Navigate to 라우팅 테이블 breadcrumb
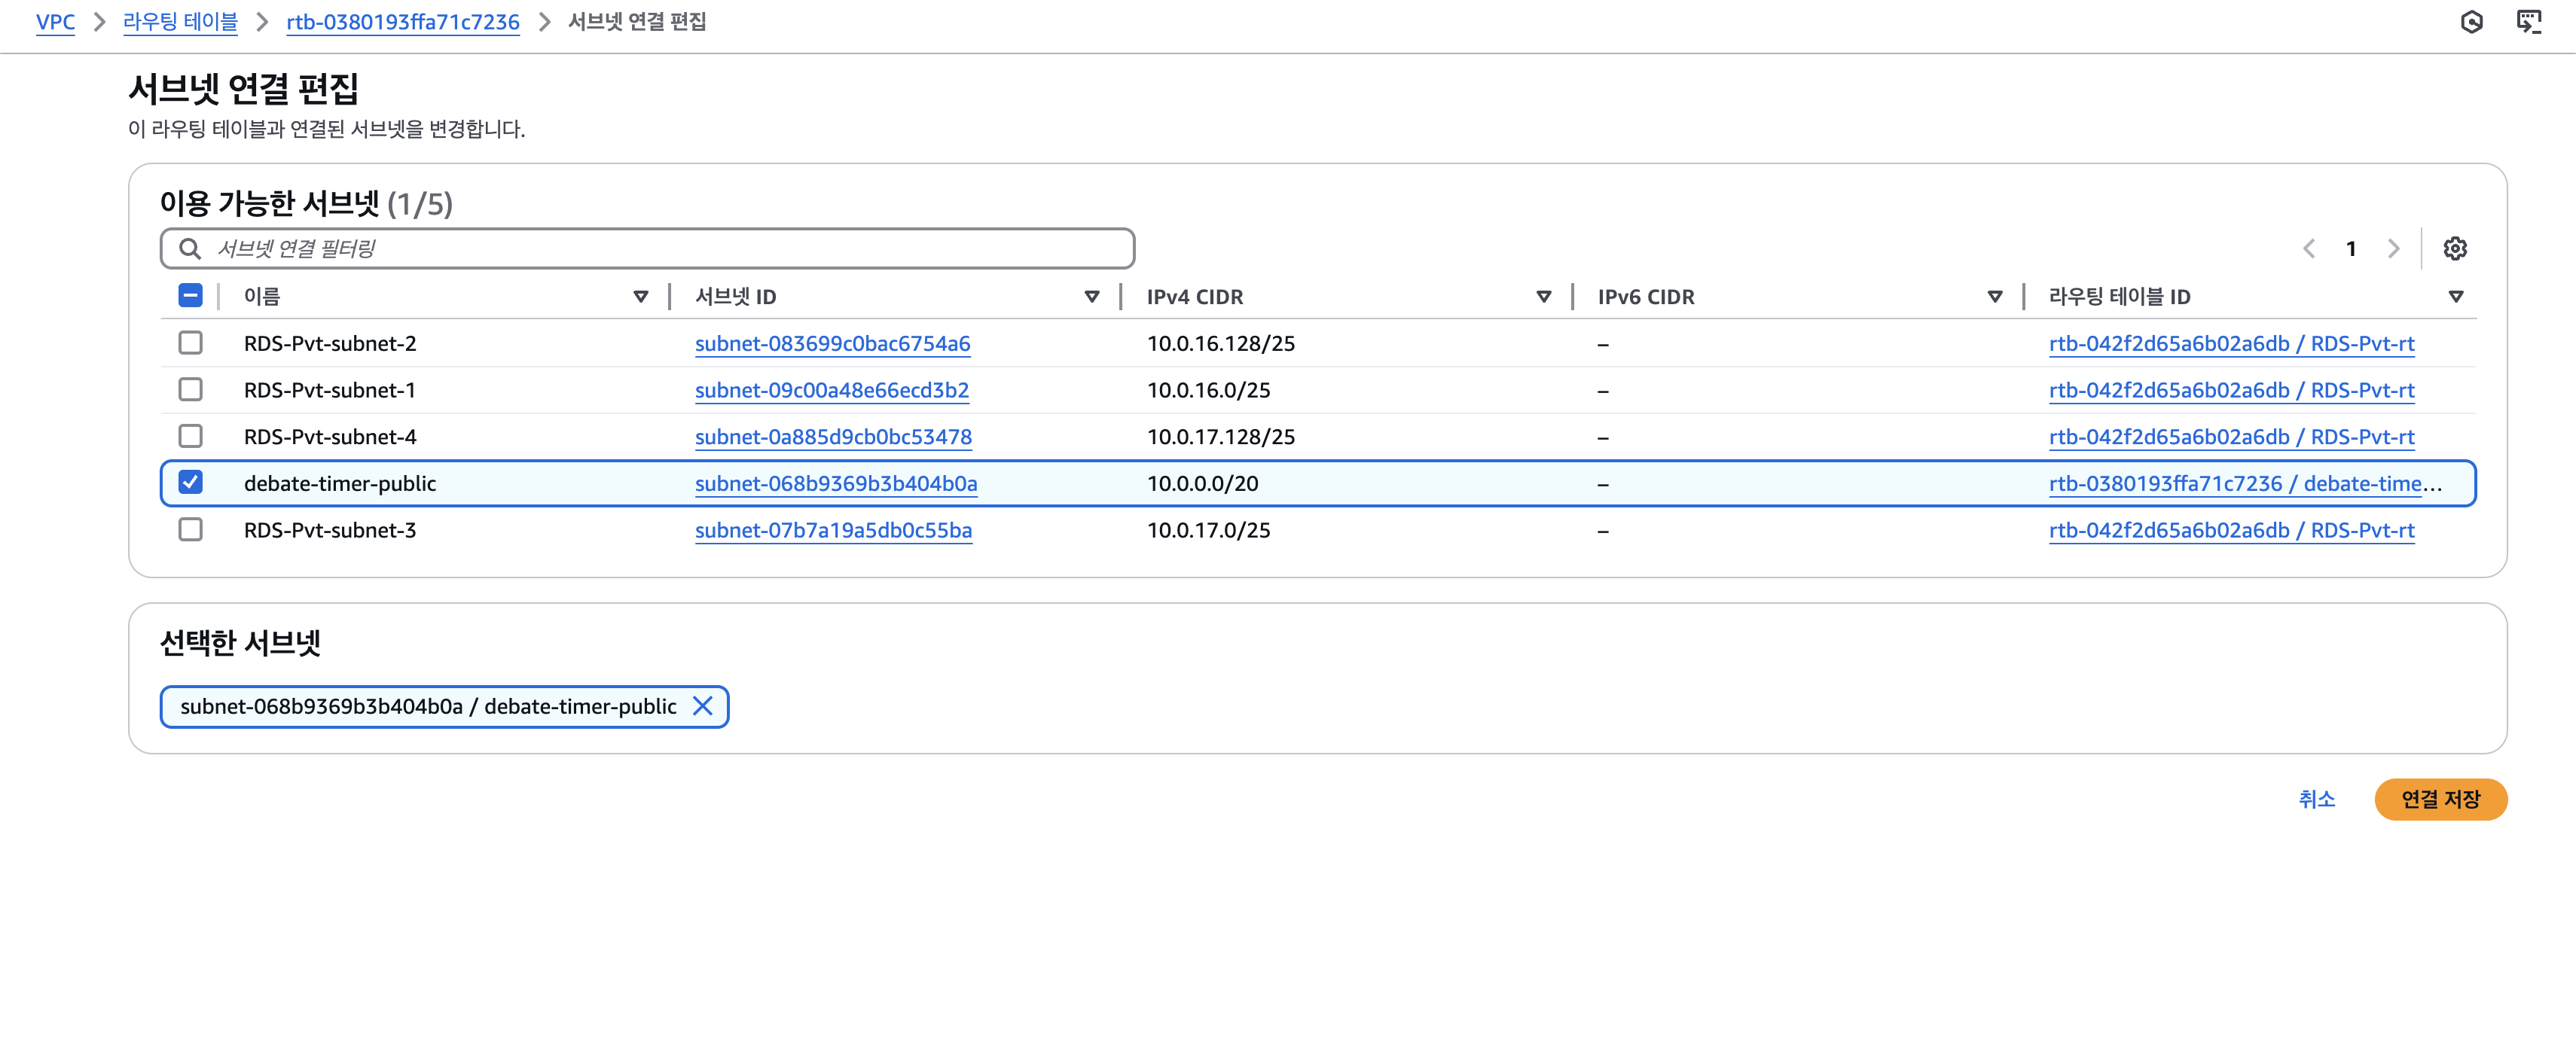The width and height of the screenshot is (2576, 1042). pos(180,22)
